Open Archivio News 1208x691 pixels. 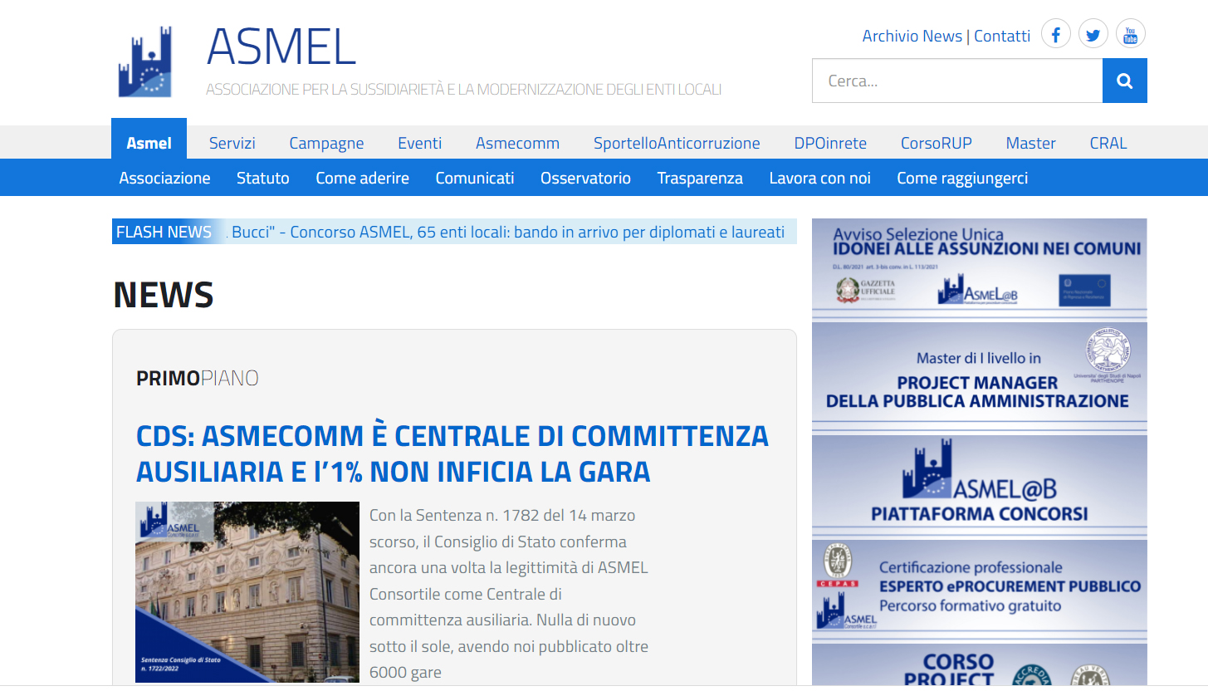[912, 36]
